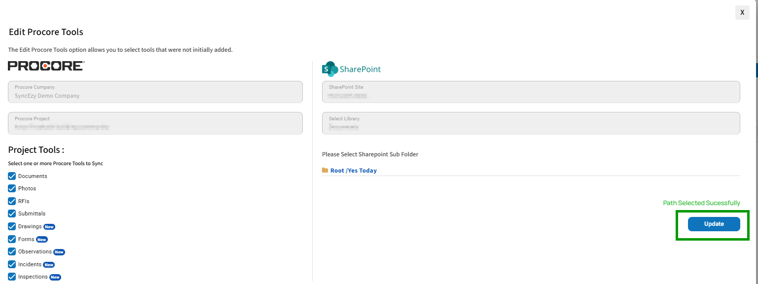The width and height of the screenshot is (758, 284).
Task: Untick the Observations checkbox
Action: pyautogui.click(x=12, y=251)
